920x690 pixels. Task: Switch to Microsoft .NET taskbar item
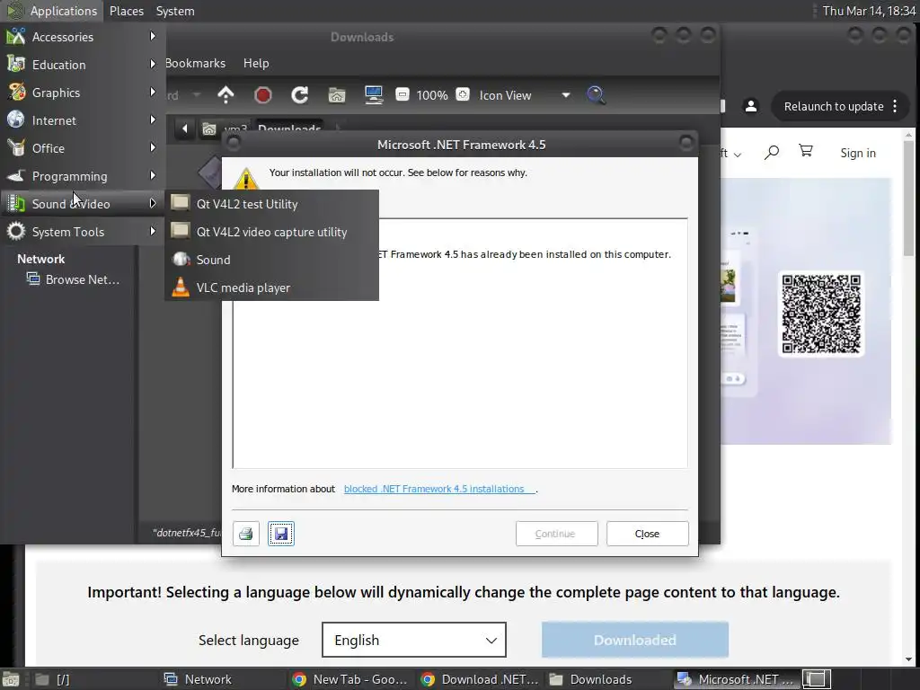pyautogui.click(x=737, y=679)
